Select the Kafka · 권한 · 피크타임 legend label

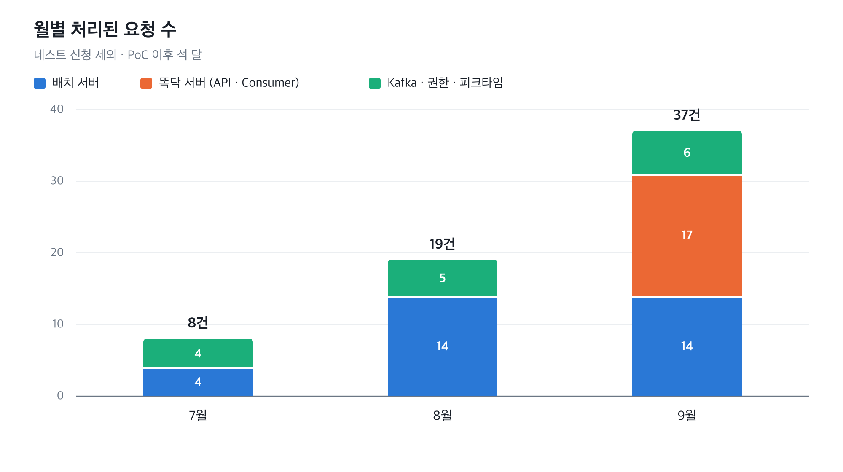click(x=445, y=83)
